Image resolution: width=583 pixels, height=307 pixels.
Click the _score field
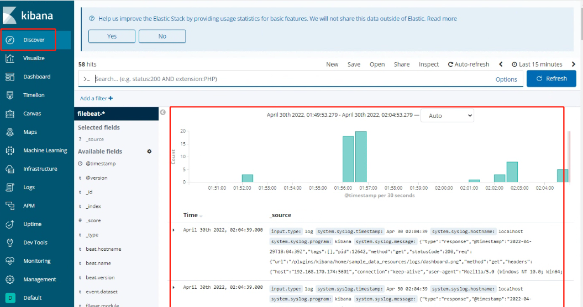coord(93,220)
